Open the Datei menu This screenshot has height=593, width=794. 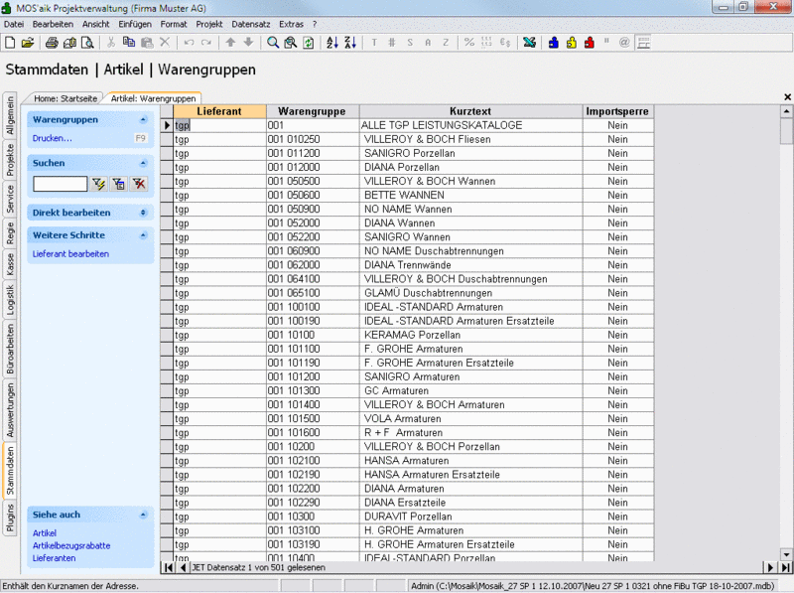click(x=14, y=24)
